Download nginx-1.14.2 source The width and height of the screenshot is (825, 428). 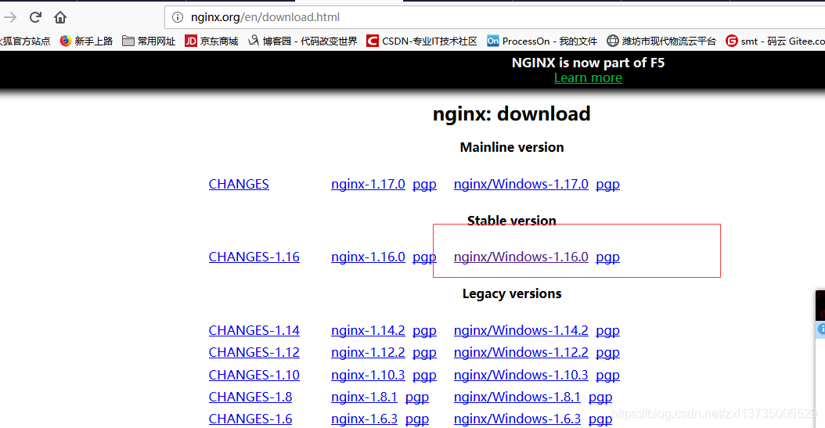tap(368, 330)
